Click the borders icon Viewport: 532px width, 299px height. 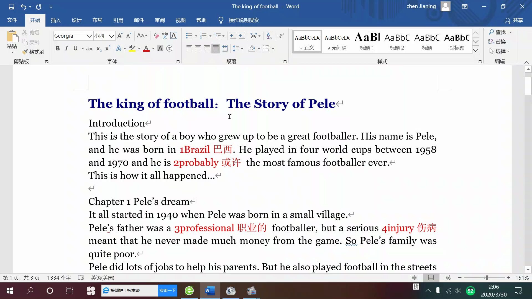click(x=266, y=48)
